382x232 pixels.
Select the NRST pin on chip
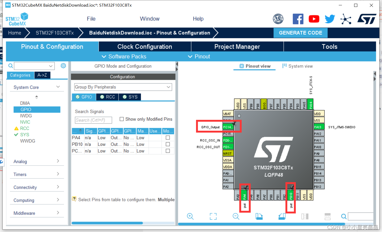tap(228, 154)
